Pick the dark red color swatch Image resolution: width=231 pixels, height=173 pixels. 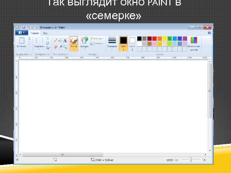tap(150, 38)
